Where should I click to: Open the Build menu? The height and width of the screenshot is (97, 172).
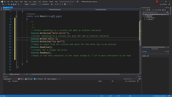point(21,2)
